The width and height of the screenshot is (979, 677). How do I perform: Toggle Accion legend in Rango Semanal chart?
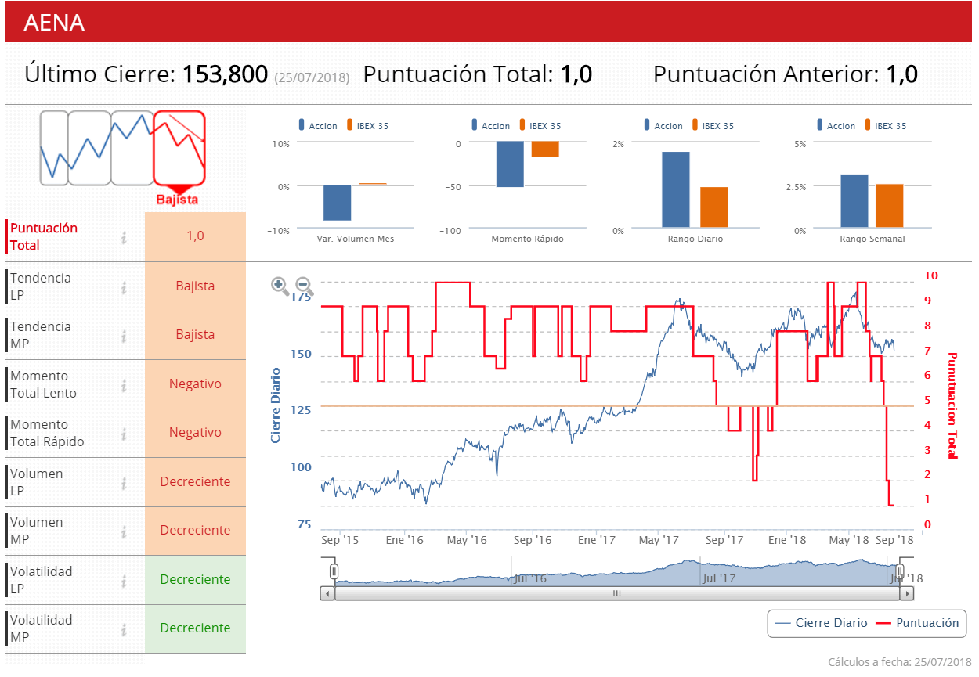836,125
